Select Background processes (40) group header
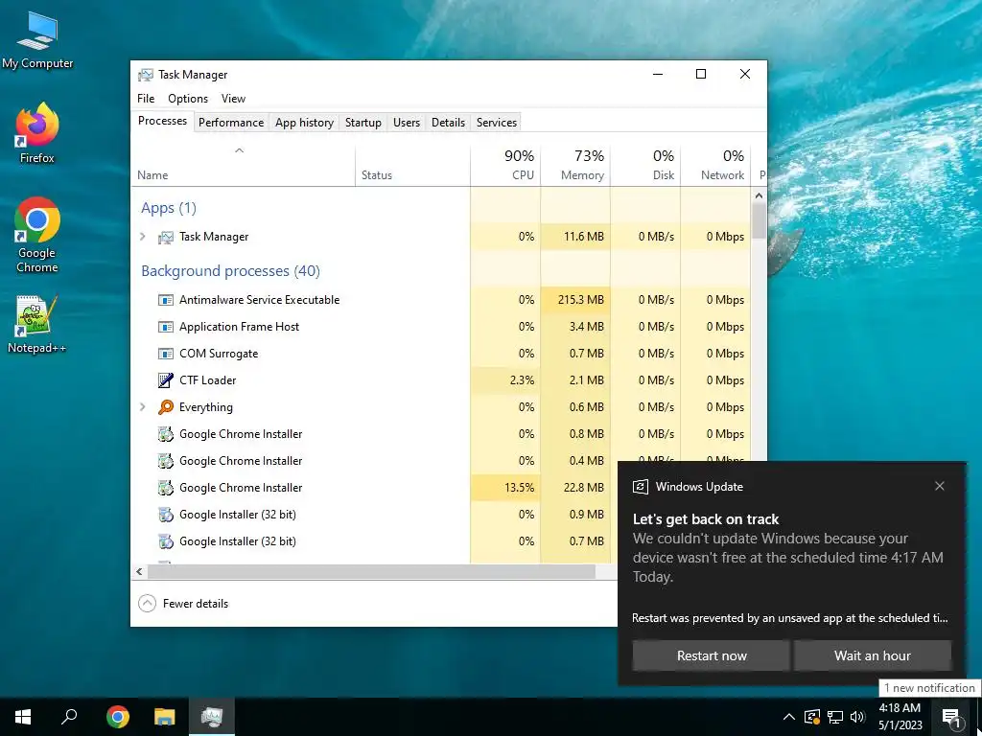982x736 pixels. tap(230, 271)
